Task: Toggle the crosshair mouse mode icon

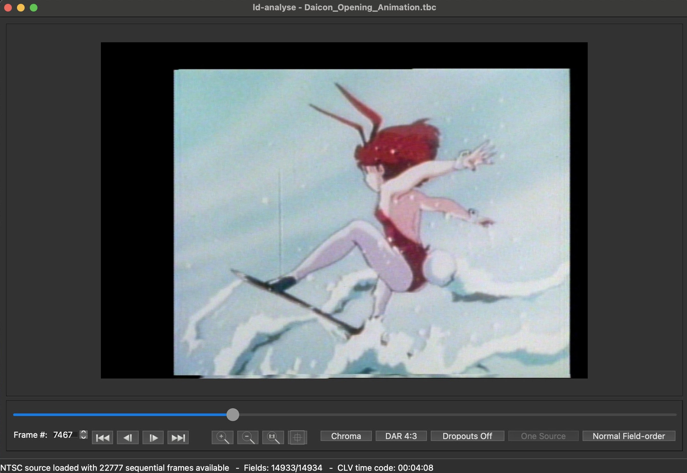Action: pyautogui.click(x=298, y=437)
